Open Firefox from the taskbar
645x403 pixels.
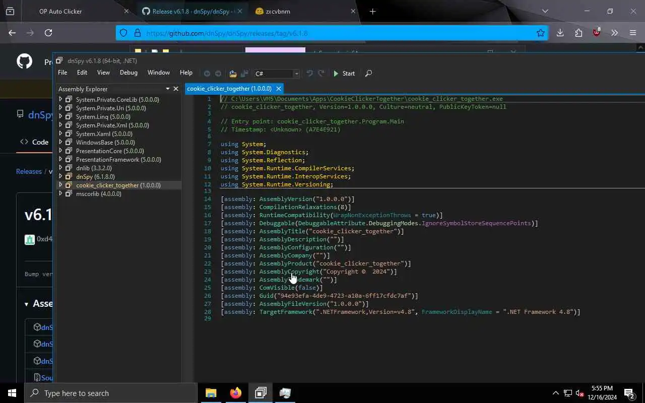(x=236, y=393)
